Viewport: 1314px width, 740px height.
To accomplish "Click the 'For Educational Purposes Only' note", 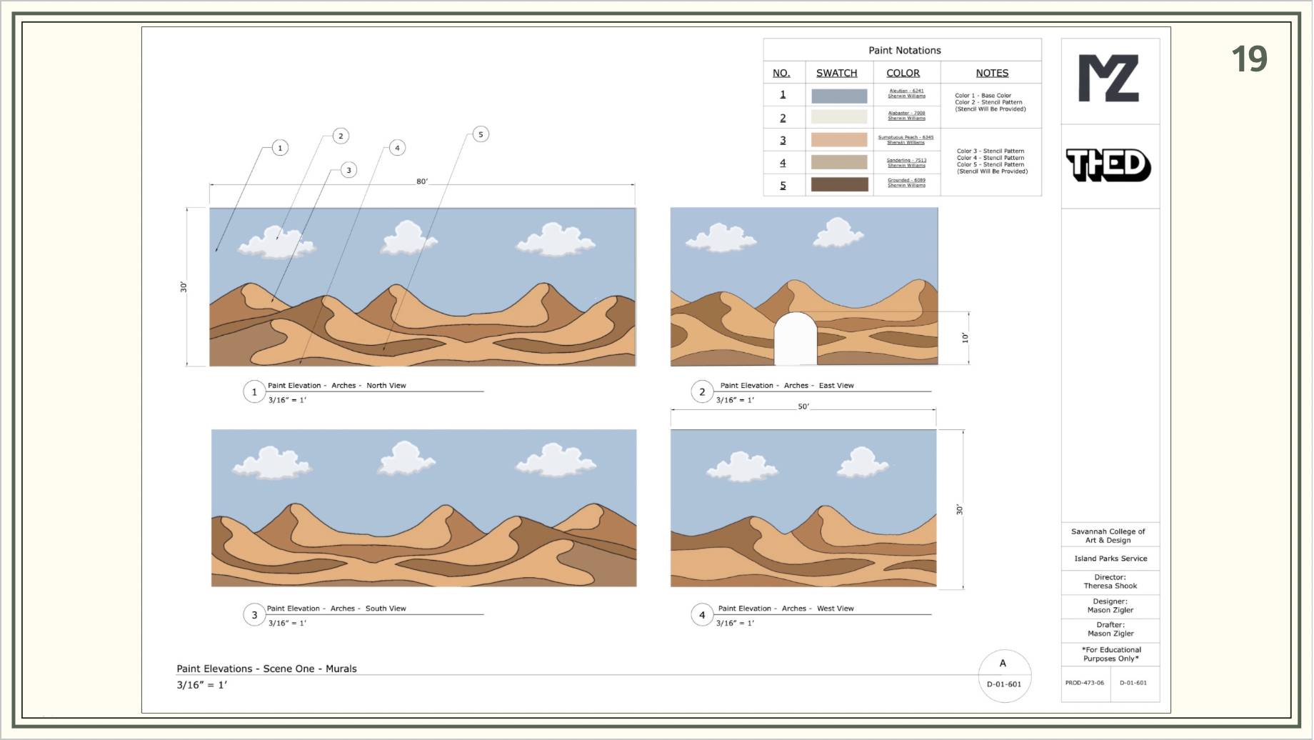I will click(1110, 654).
